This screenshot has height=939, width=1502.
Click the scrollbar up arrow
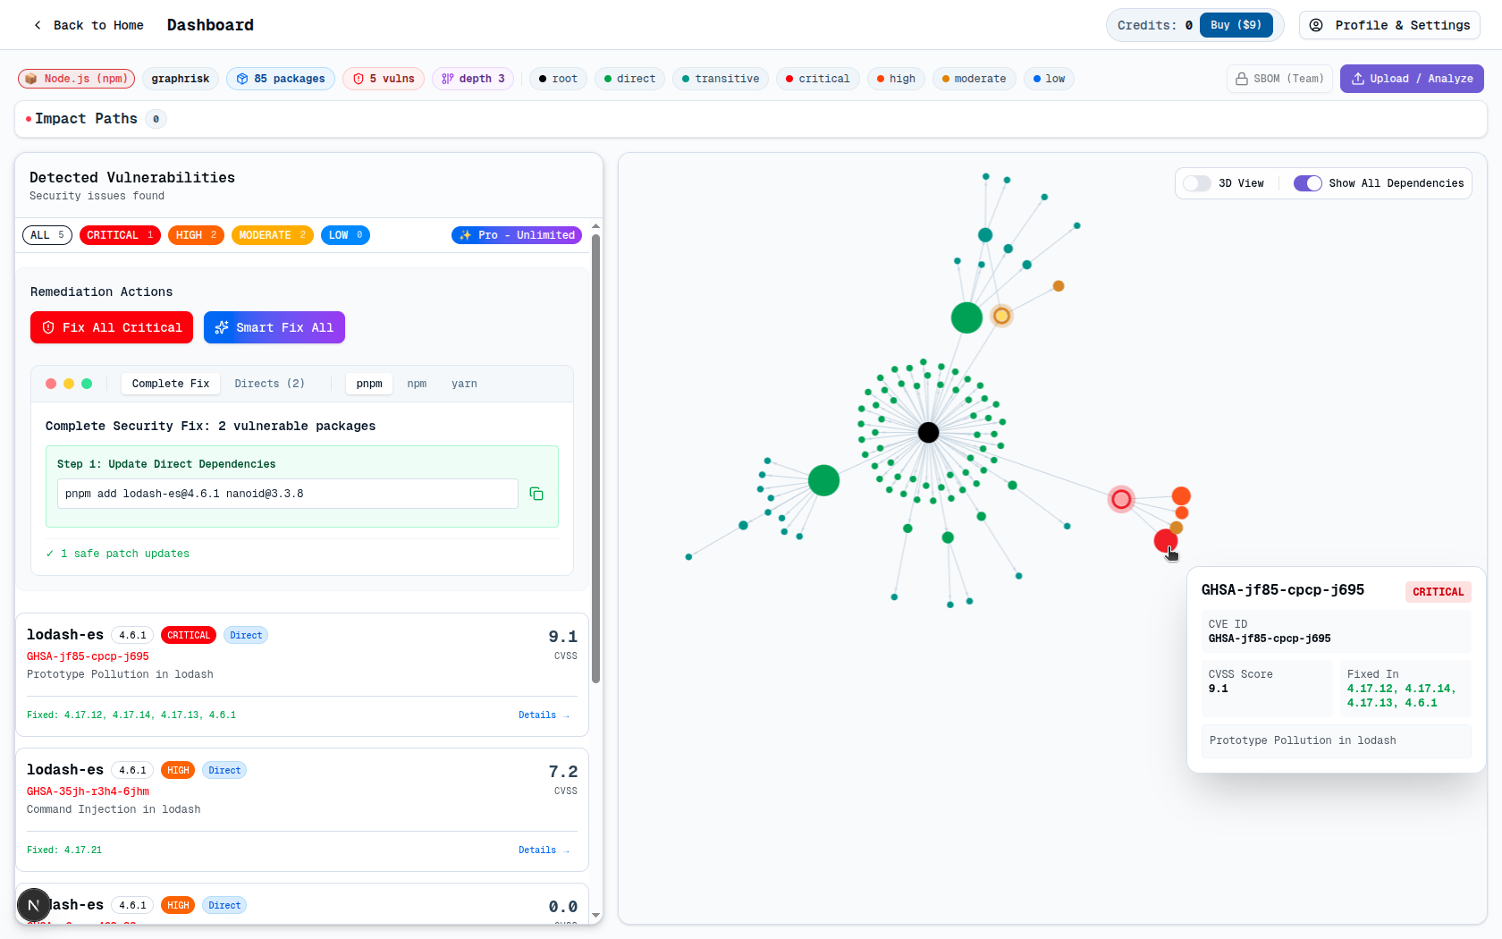pyautogui.click(x=596, y=226)
